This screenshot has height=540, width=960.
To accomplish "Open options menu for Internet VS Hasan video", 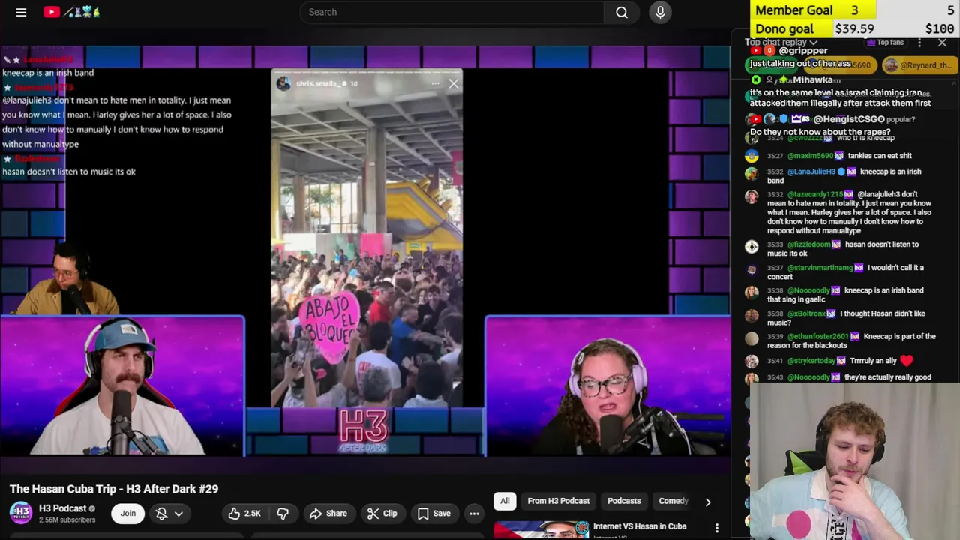I will click(716, 529).
